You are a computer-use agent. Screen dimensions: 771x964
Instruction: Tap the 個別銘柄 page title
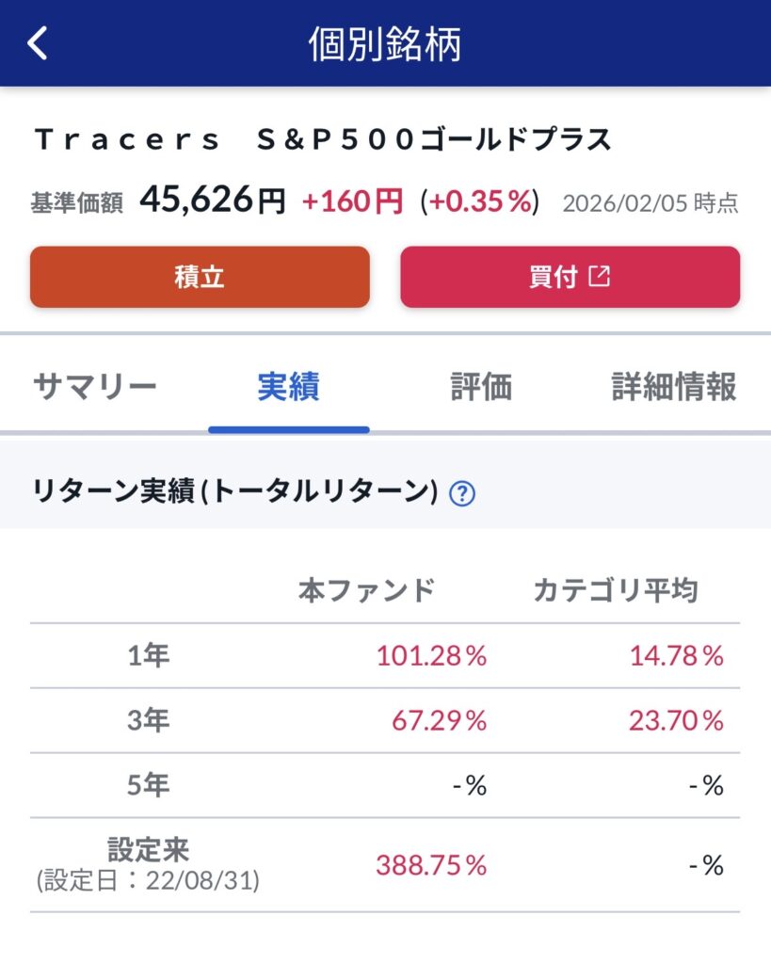pos(385,44)
